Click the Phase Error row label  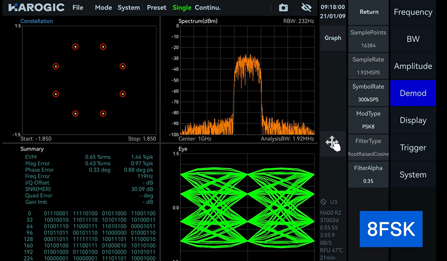(x=39, y=170)
